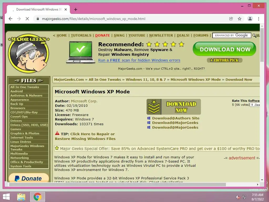
Task: Bookmark this page with star icon
Action: click(240, 19)
